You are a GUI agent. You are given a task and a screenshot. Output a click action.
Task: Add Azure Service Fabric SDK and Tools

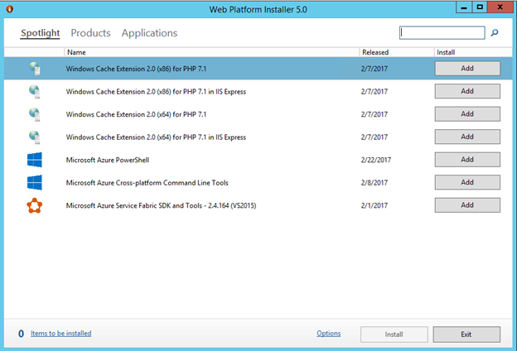click(x=467, y=204)
